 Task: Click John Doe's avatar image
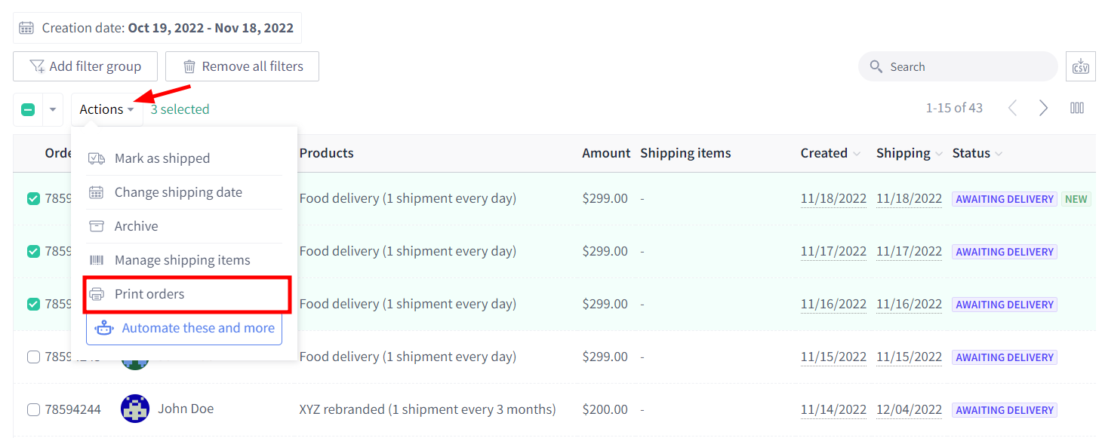(135, 409)
